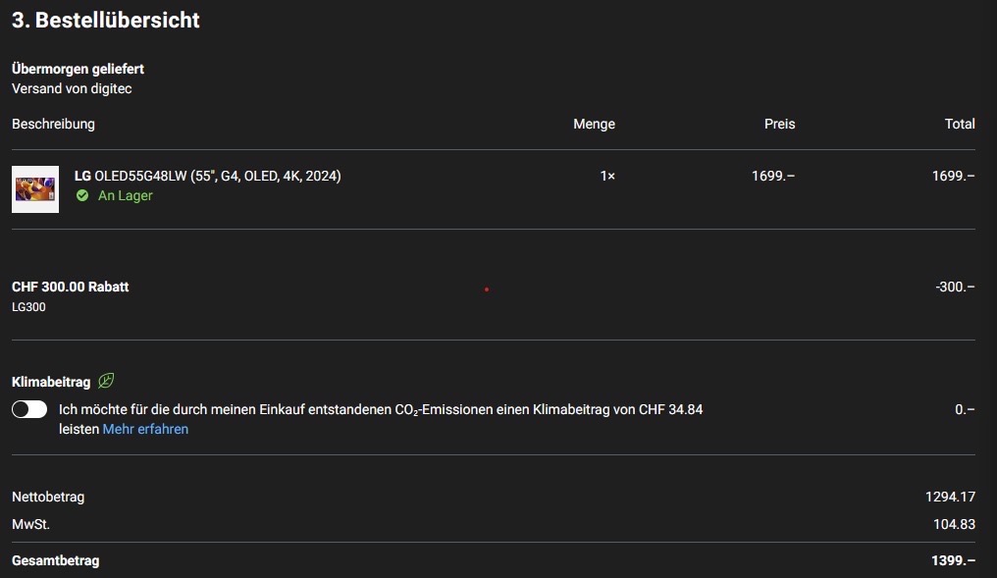This screenshot has height=578, width=997.
Task: Click the LG300 discount code
Action: pyautogui.click(x=28, y=307)
